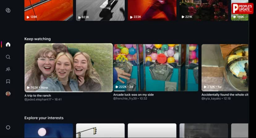Open the moon thumbnail in Explore your interests
Image resolution: width=256 pixels, height=138 pixels.
pyautogui.click(x=49, y=131)
